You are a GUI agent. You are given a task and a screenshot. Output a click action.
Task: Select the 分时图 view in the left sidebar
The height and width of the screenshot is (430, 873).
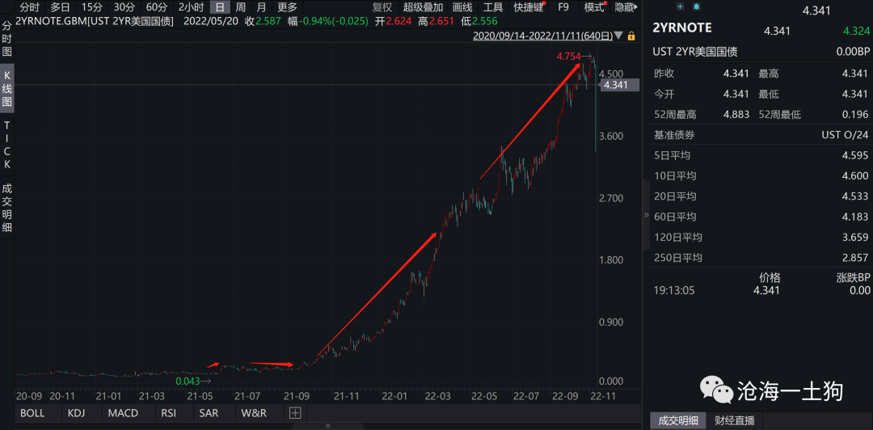pyautogui.click(x=7, y=38)
